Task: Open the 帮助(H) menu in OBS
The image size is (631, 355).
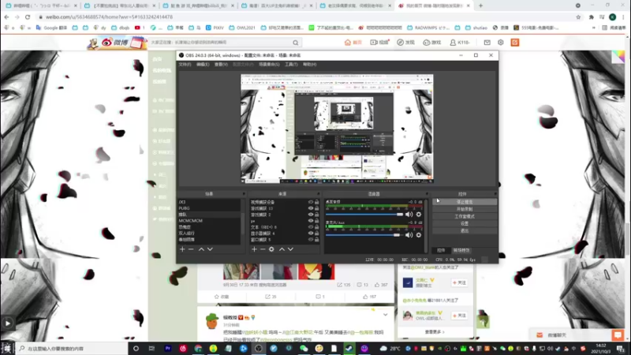Action: pyautogui.click(x=310, y=65)
